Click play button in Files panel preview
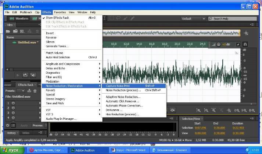 (x=18, y=75)
